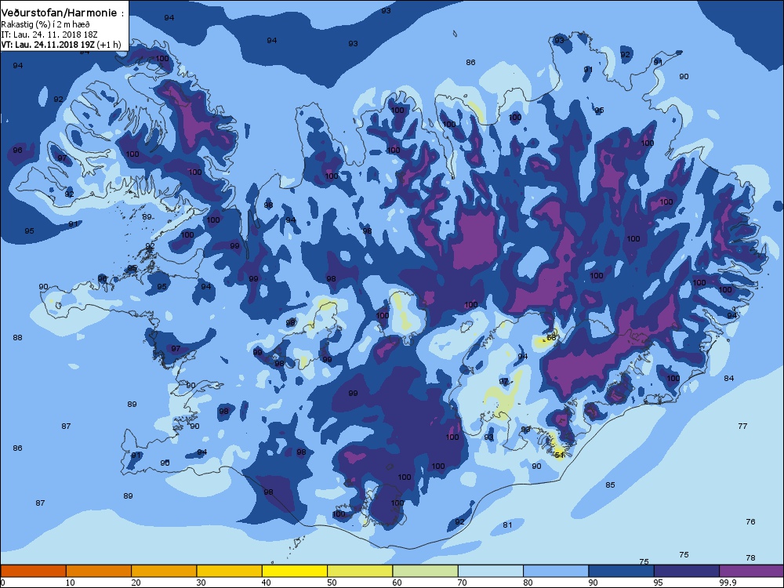The image size is (784, 588).
Task: Pick the 60–70 light green legend swatch
Action: [x=426, y=571]
